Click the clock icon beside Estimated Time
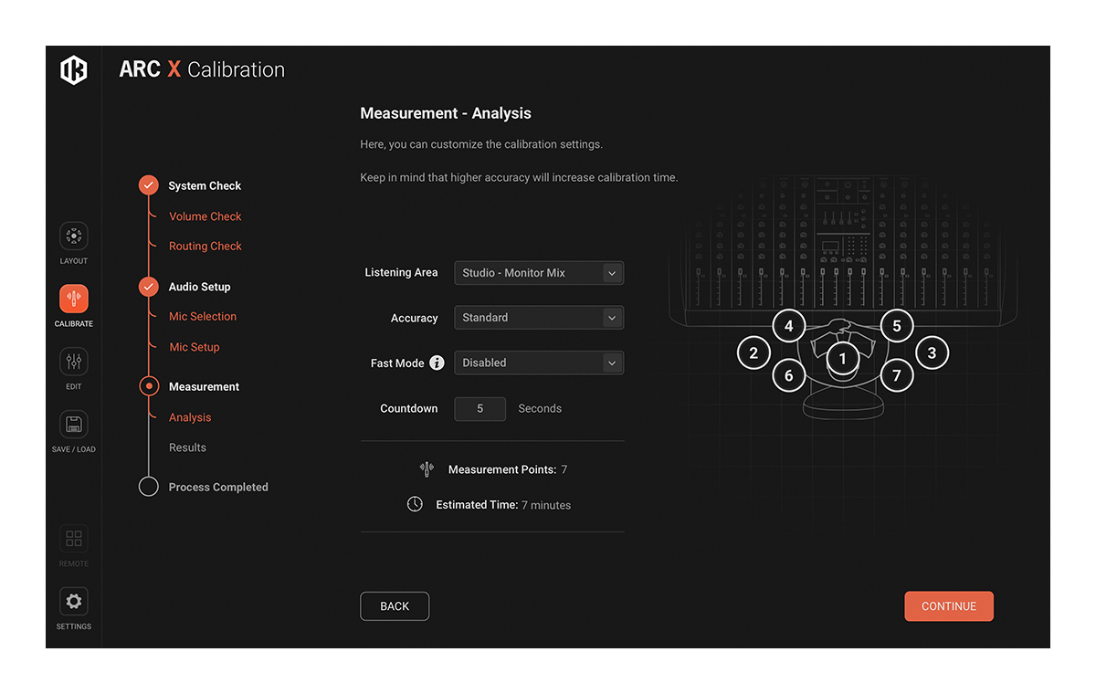This screenshot has height=694, width=1096. pos(415,504)
